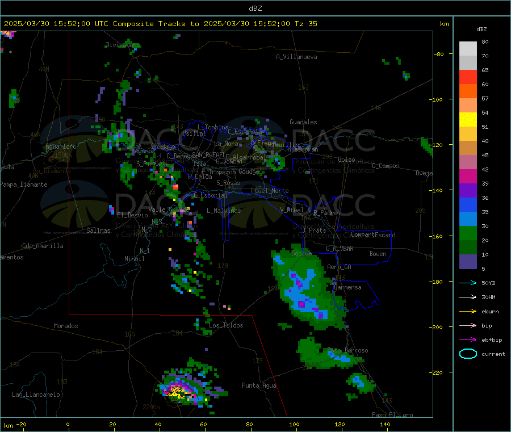This screenshot has height=432, width=511.
Task: Click the L_Malvinas place label
Action: pyautogui.click(x=224, y=211)
